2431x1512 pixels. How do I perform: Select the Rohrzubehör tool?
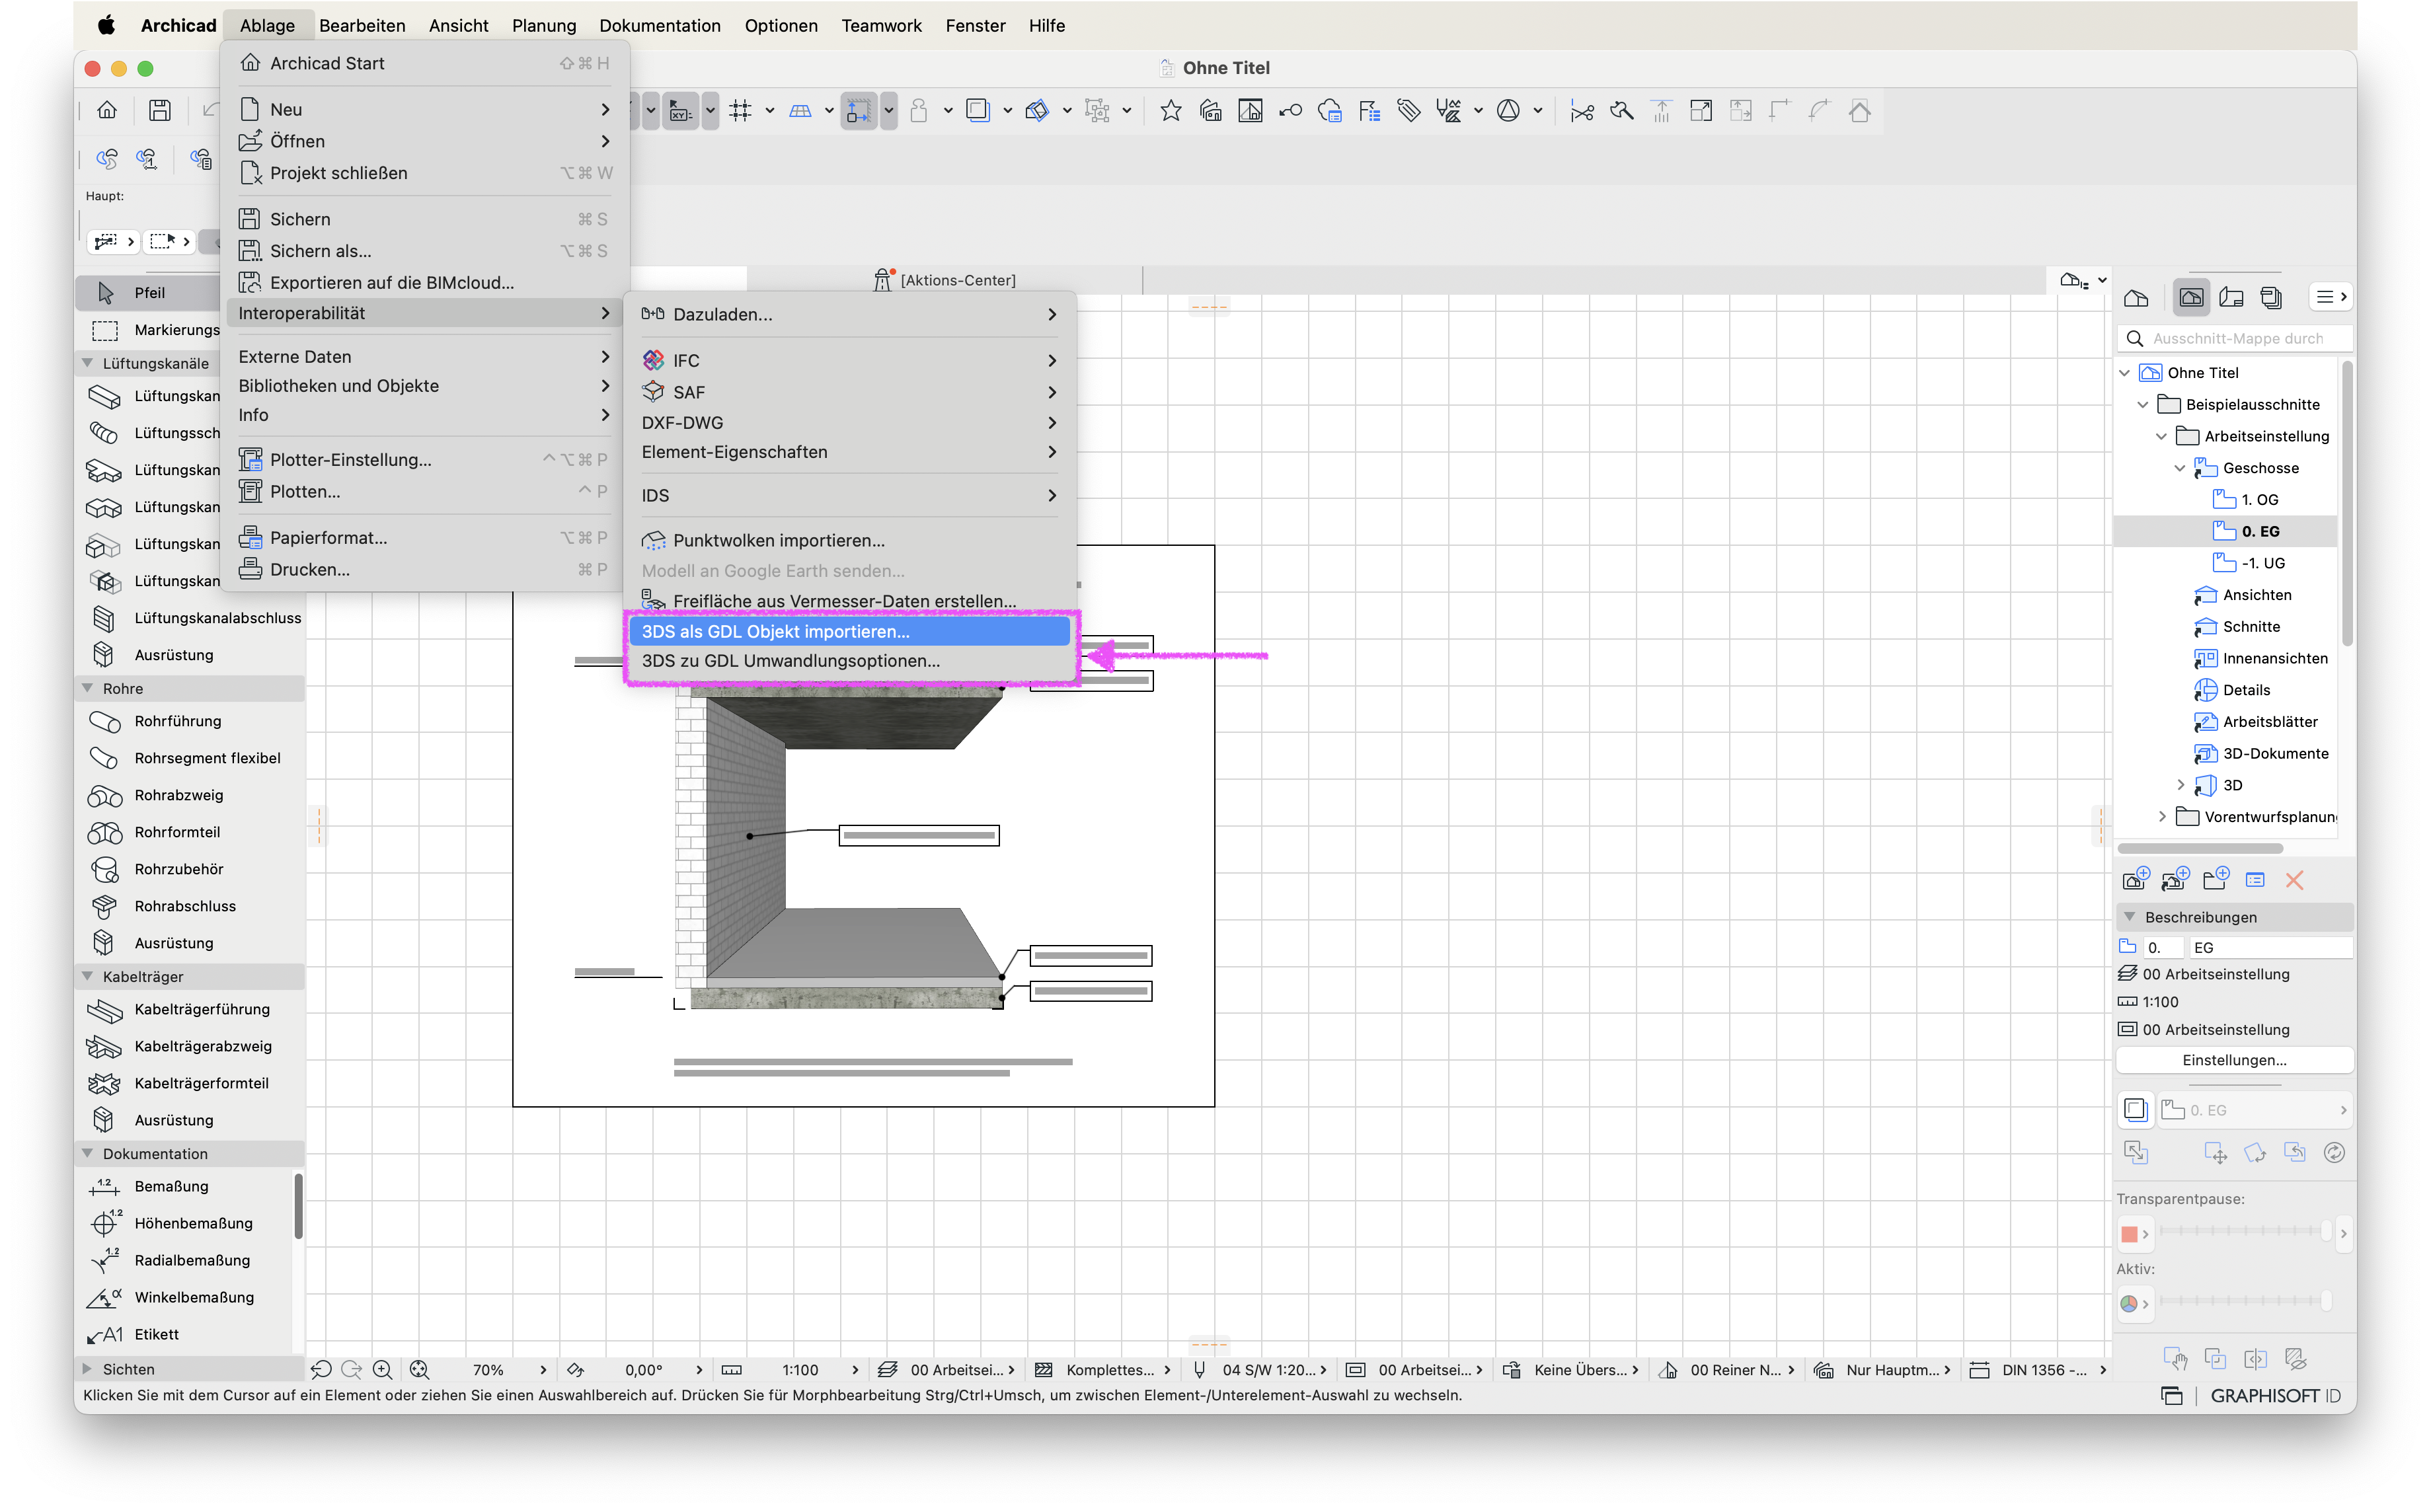pyautogui.click(x=191, y=869)
